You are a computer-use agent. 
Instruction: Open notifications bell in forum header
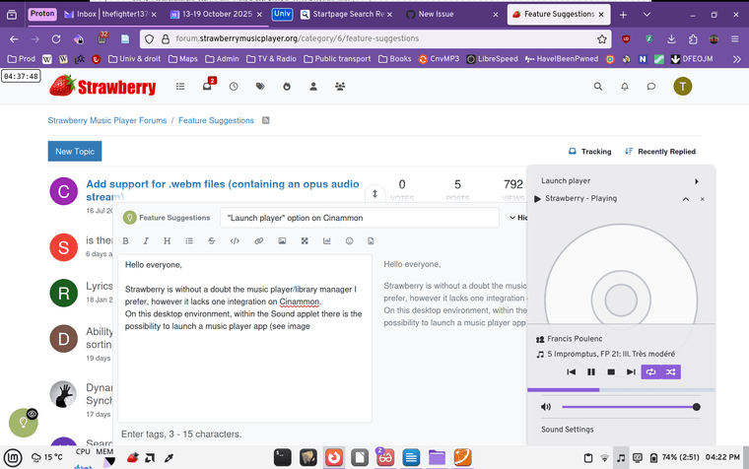tap(625, 87)
